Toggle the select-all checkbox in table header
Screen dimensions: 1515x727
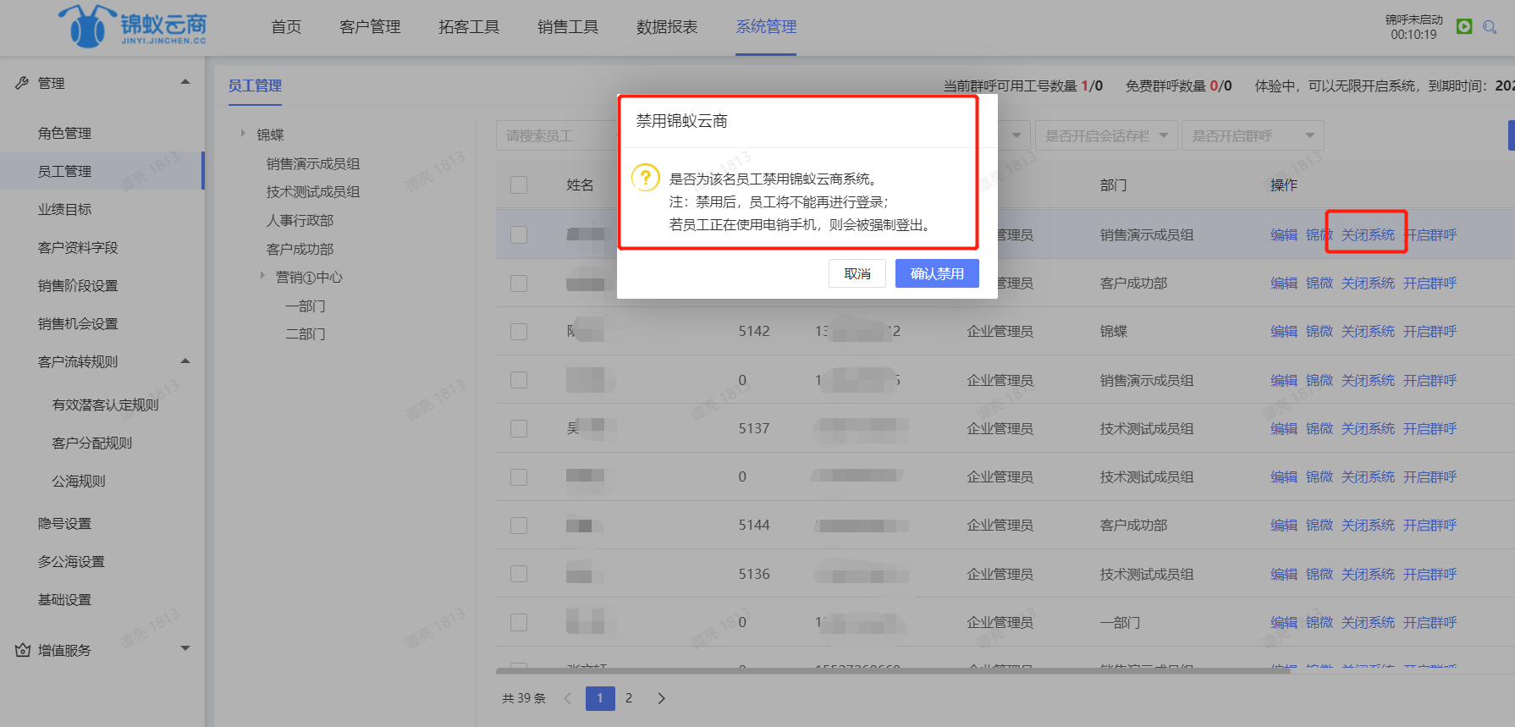tap(519, 185)
